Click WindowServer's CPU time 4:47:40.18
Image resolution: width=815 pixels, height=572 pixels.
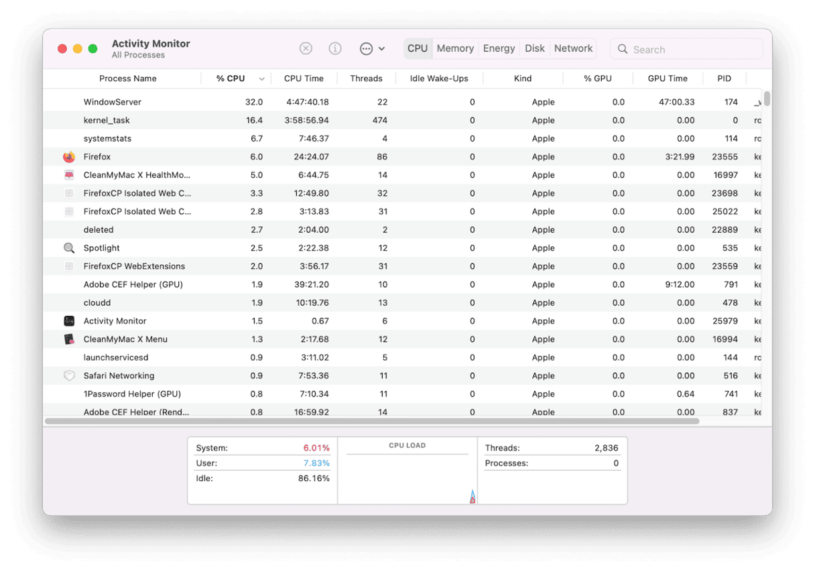[x=308, y=102]
